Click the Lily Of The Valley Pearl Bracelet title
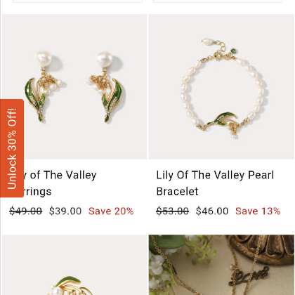Viewport: 295px width, 295px height. pos(215,183)
